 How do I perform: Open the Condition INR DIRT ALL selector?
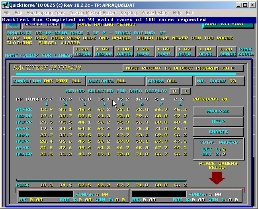click(x=47, y=81)
